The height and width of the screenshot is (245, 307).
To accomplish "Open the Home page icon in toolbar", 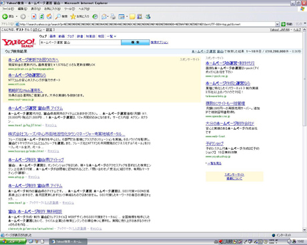I will coord(49,17).
